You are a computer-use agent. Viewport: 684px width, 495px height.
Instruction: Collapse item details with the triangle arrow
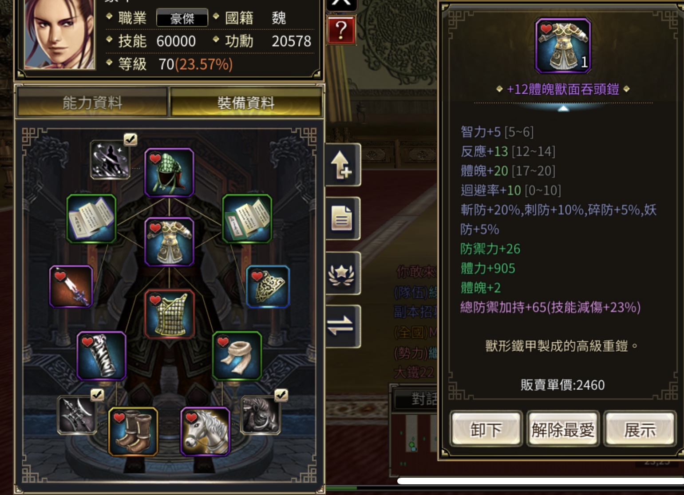pyautogui.click(x=563, y=108)
